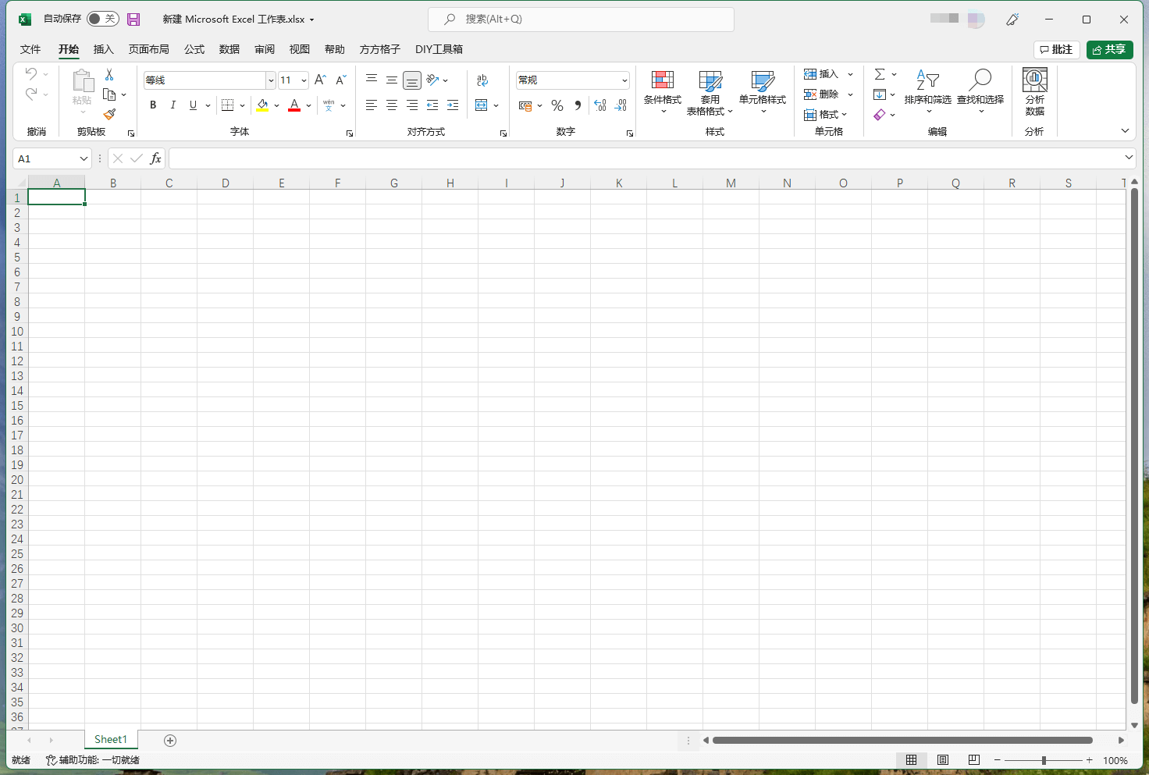Open the 方方格子 add-in tab
This screenshot has width=1149, height=775.
[x=380, y=49]
